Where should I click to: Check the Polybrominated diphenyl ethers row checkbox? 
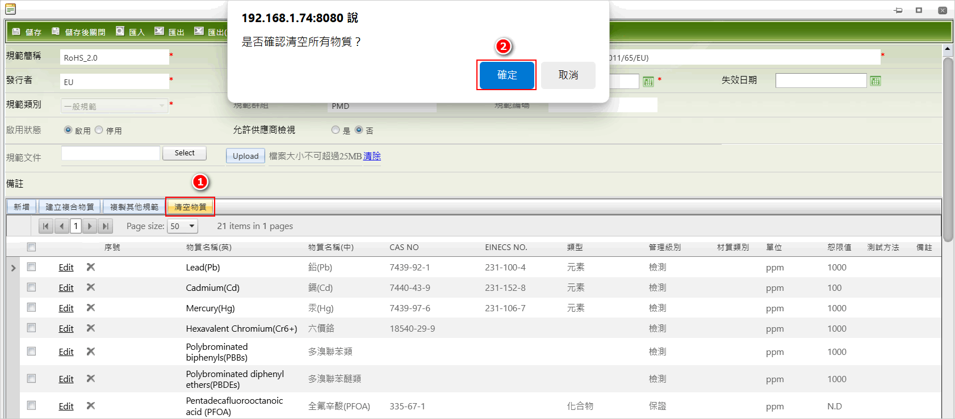click(31, 379)
